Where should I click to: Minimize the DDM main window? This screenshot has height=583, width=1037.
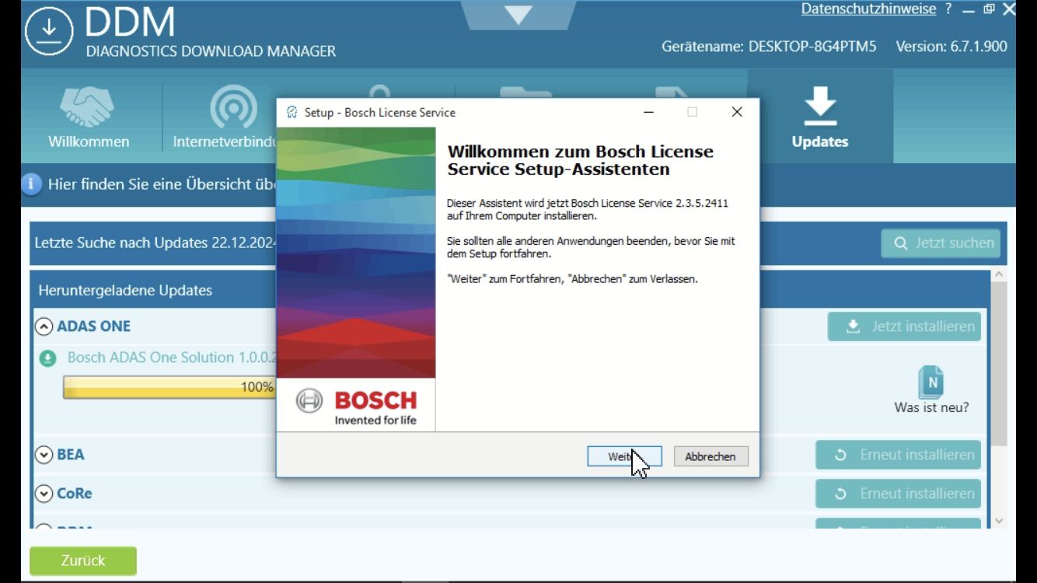pos(969,10)
